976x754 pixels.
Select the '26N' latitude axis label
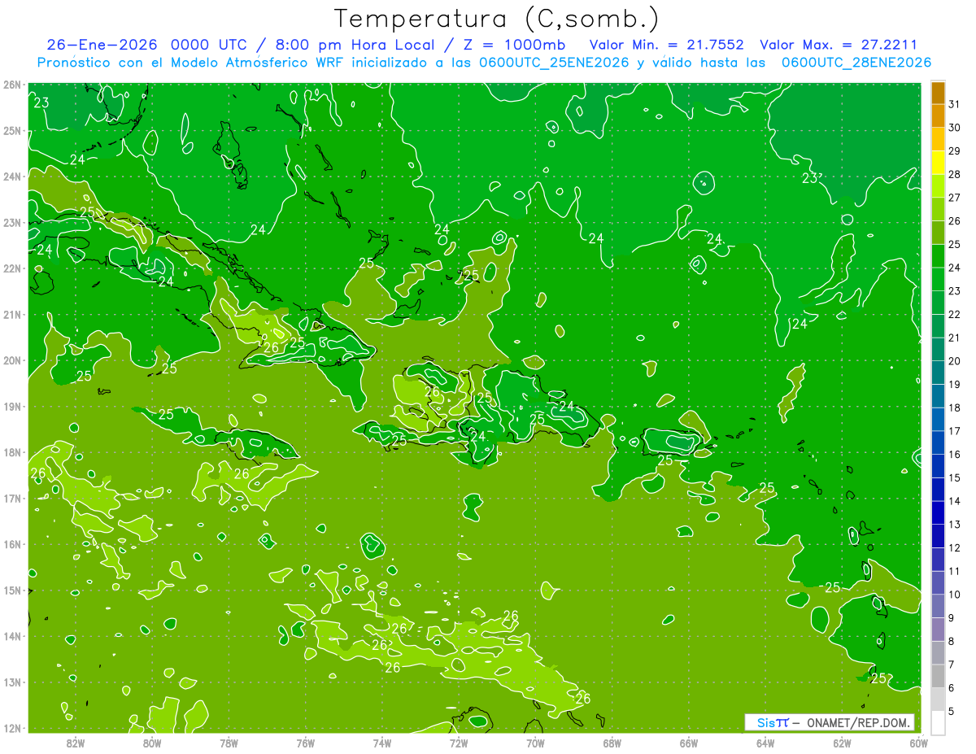[12, 85]
